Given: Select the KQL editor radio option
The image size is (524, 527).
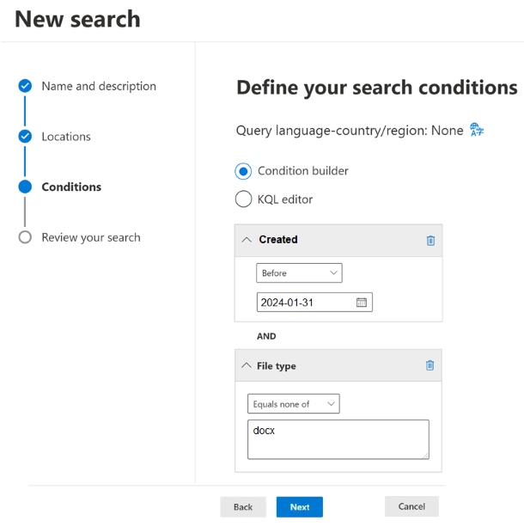Looking at the screenshot, I should click(x=243, y=199).
